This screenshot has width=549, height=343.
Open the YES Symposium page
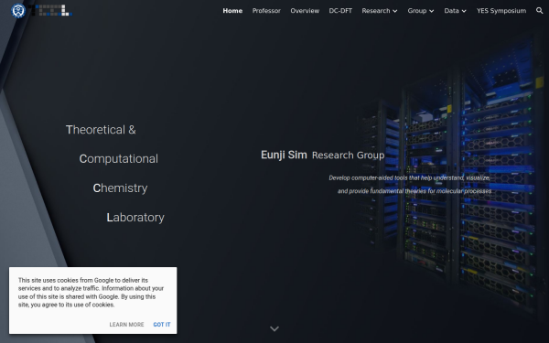click(501, 11)
